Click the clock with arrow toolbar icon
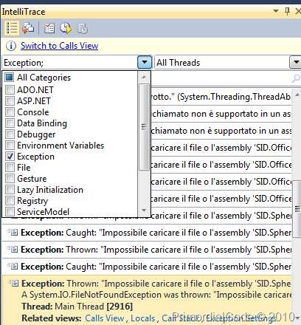 66,28
